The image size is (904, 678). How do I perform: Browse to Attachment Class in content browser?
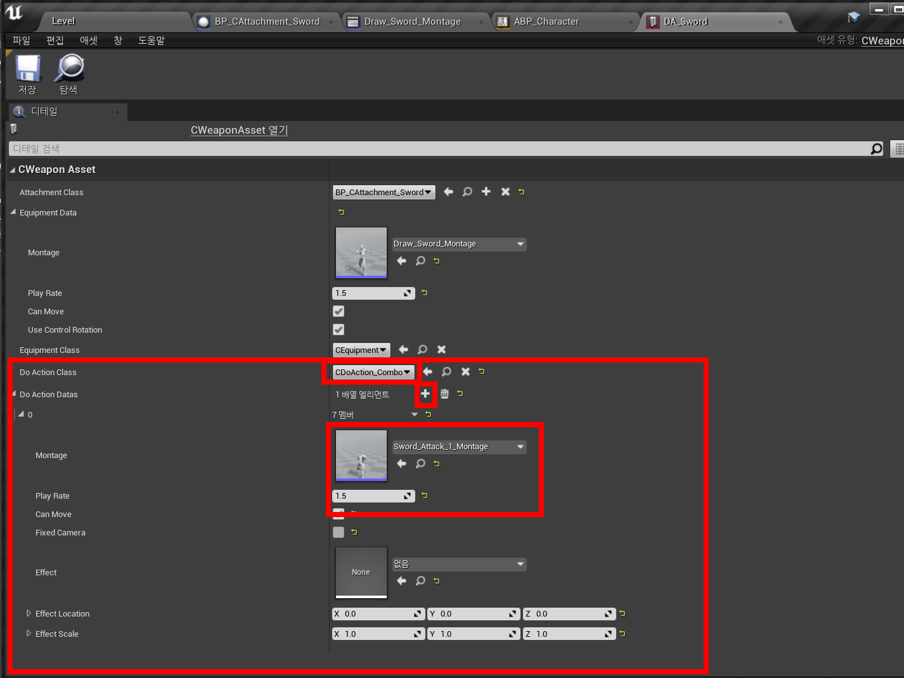click(x=467, y=191)
